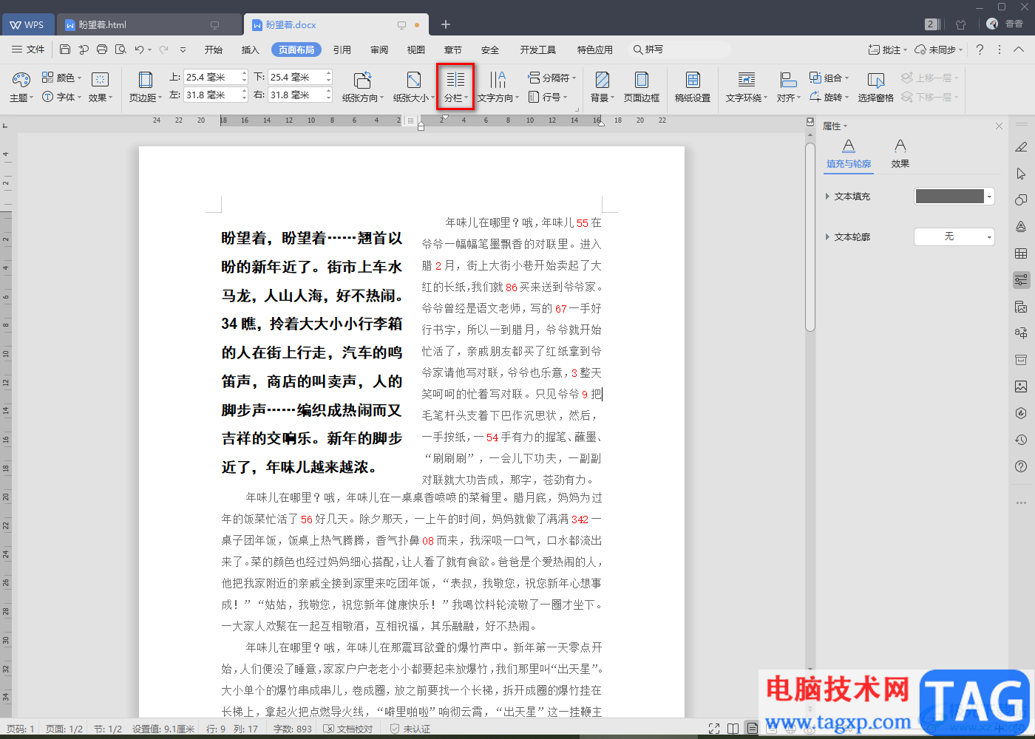Open the 分栏 columns button

click(x=455, y=86)
